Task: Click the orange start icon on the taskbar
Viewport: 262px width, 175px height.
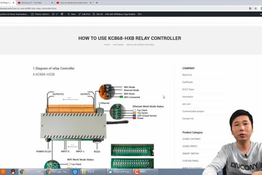Action: point(3,172)
